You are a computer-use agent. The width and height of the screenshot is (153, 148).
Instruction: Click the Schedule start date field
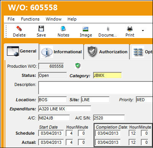coord(51,133)
